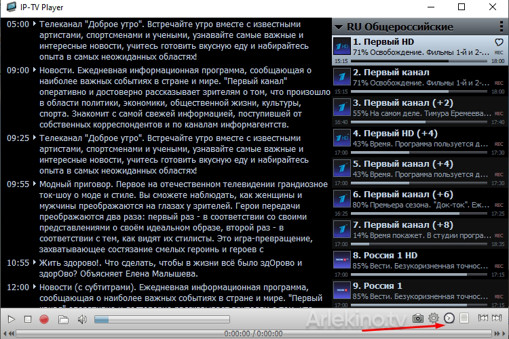Click REC for 1. Первый HD
Screen dimensions: 509x339
point(499,53)
